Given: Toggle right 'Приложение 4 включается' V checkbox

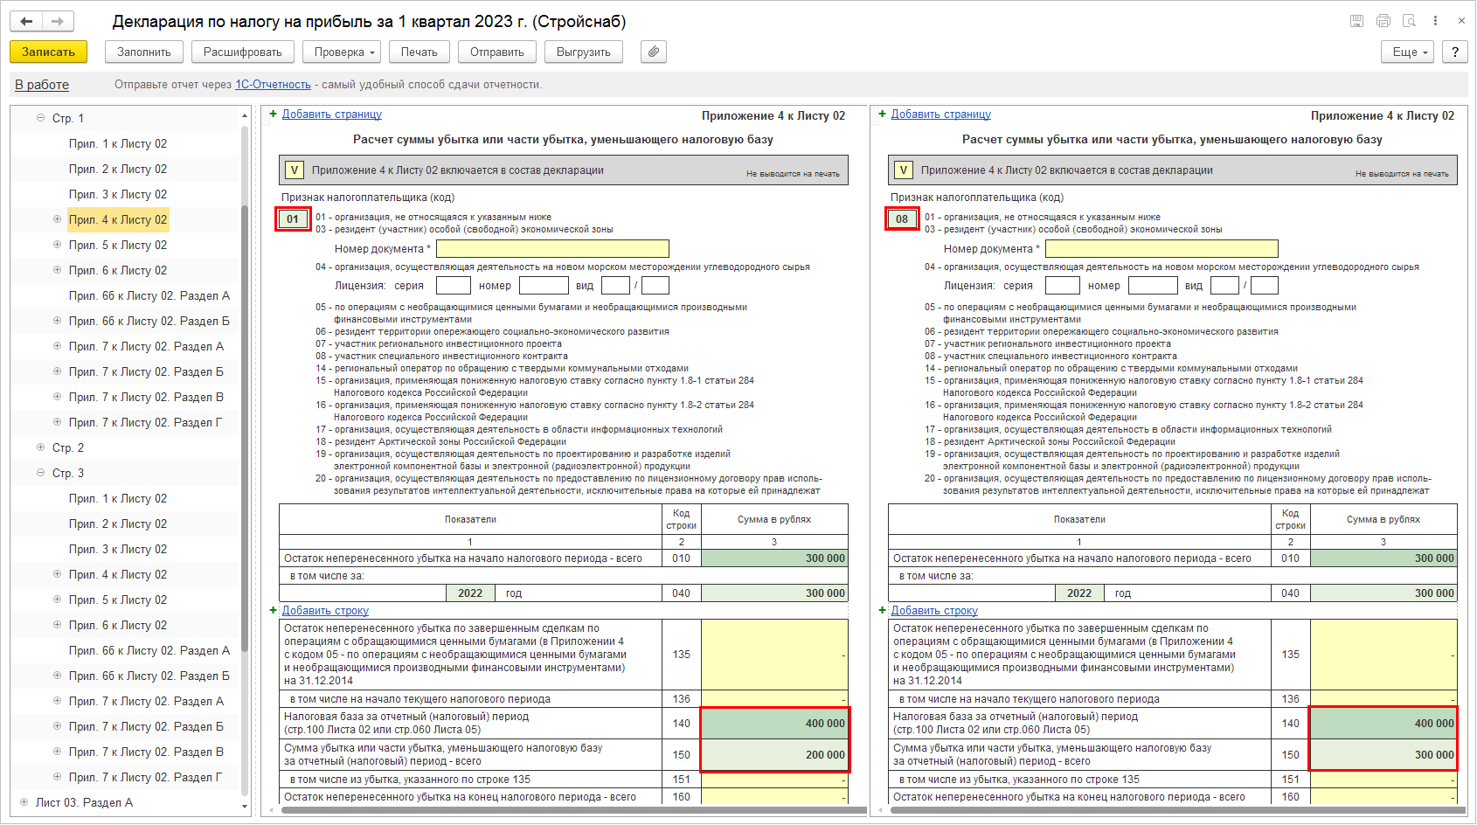Looking at the screenshot, I should [x=904, y=170].
